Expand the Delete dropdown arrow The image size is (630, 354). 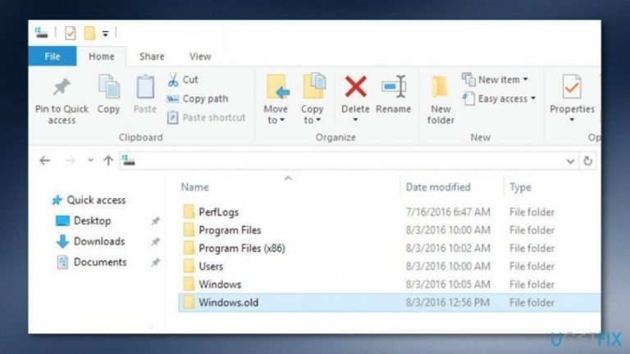pyautogui.click(x=355, y=120)
